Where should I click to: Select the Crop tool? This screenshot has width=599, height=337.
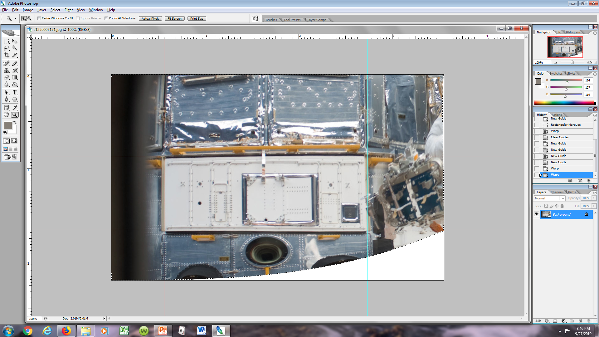coord(7,55)
